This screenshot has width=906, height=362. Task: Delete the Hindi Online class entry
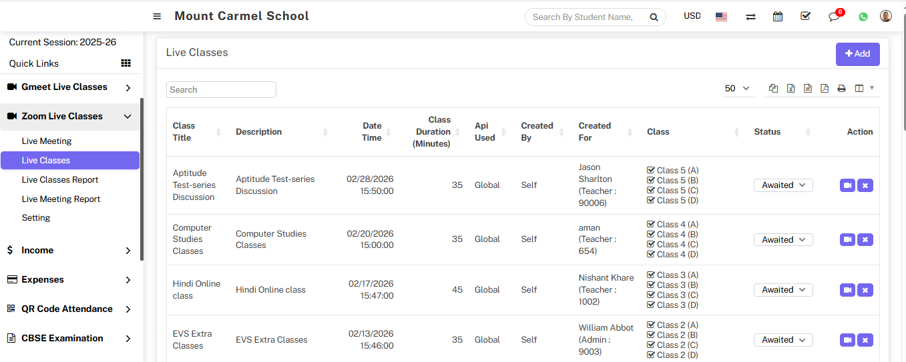[865, 290]
